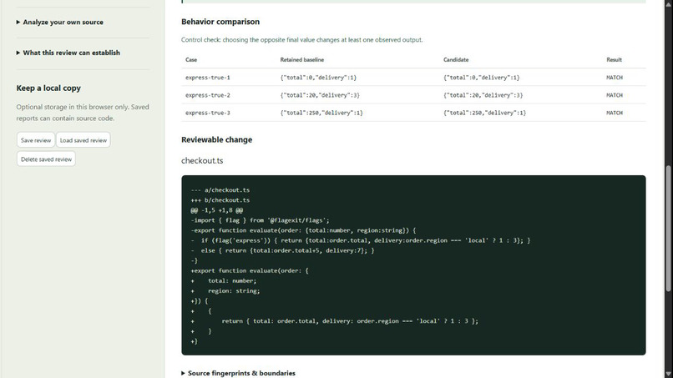Expand 'Source fingerprints & boundaries'

238,373
